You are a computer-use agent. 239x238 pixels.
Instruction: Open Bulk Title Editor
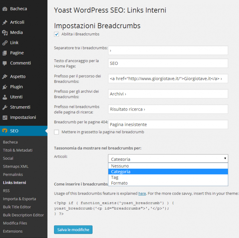click(17, 207)
